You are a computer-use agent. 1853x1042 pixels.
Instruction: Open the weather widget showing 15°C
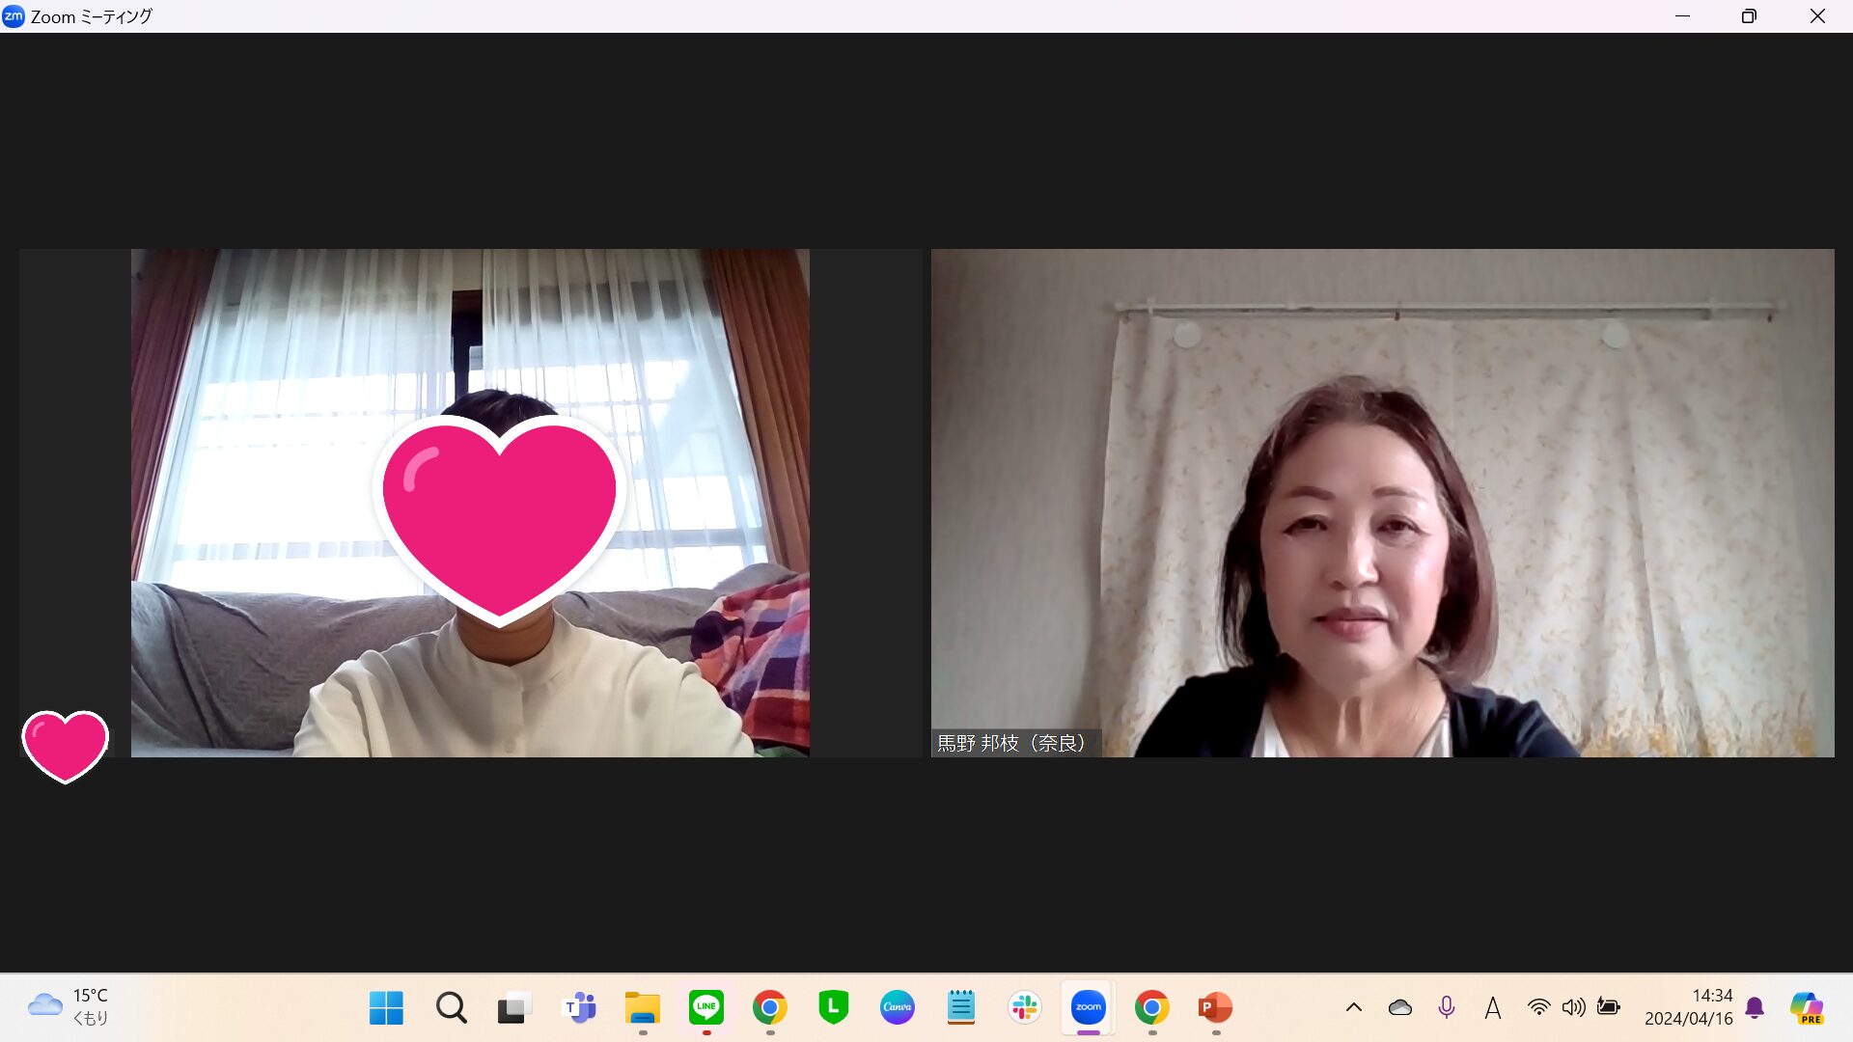(x=68, y=1007)
